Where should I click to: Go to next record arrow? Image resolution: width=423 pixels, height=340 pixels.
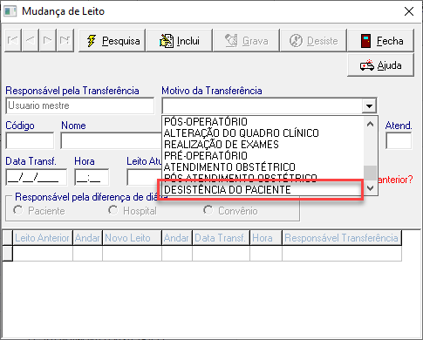48,40
